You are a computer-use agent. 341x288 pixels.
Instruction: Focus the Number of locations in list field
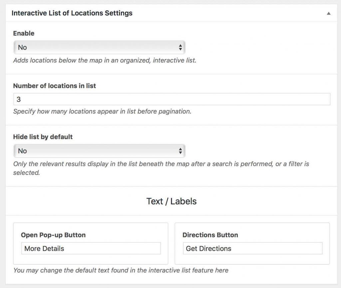(171, 99)
